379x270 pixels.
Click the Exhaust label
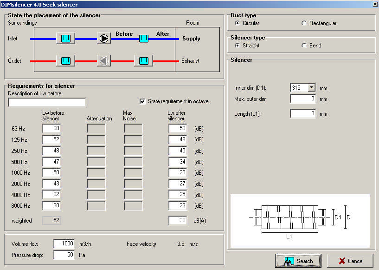(x=190, y=61)
